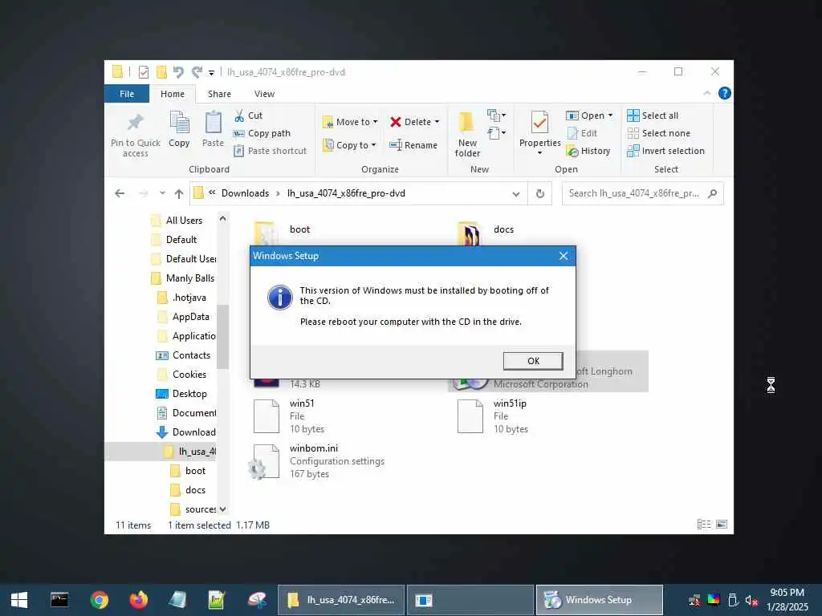The image size is (822, 616).
Task: Select the docs folder in file list
Action: pyautogui.click(x=503, y=229)
